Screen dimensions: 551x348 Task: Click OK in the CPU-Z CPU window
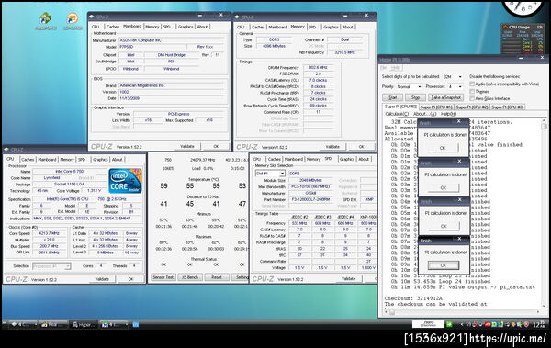130,279
